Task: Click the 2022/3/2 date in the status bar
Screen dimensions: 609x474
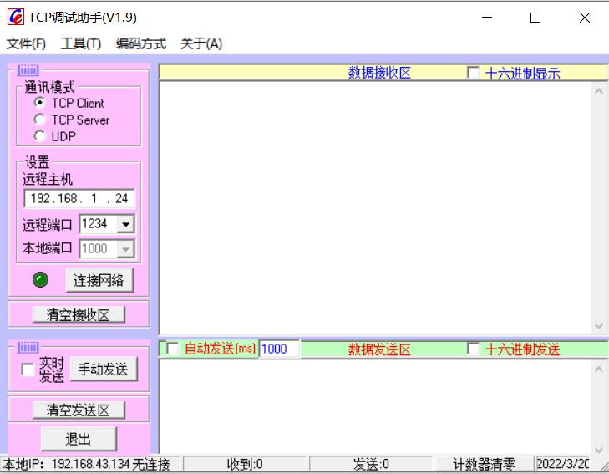Action: tap(562, 463)
